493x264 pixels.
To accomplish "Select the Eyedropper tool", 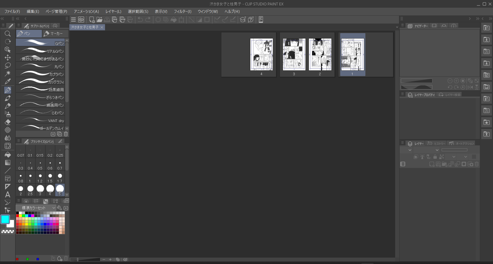I will (x=8, y=81).
